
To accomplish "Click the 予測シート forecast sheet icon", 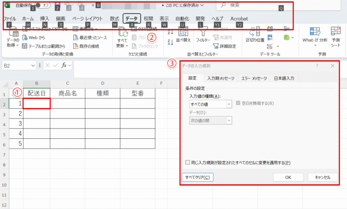I will click(336, 31).
